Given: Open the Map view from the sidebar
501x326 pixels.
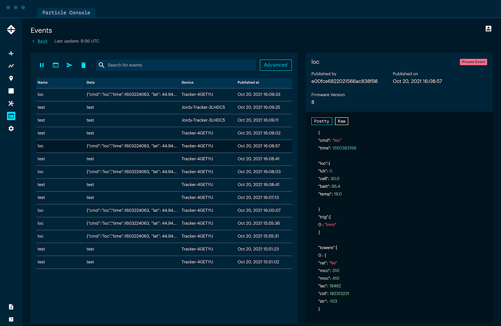Looking at the screenshot, I should [x=11, y=78].
